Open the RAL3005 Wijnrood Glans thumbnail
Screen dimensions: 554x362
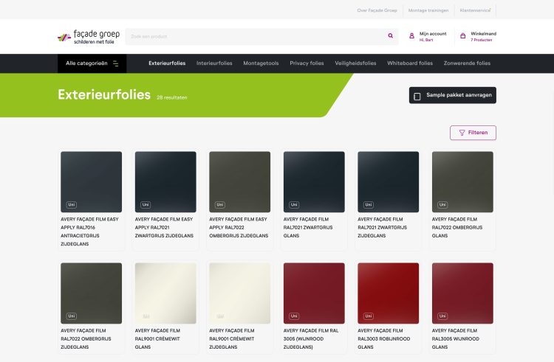pyautogui.click(x=462, y=293)
